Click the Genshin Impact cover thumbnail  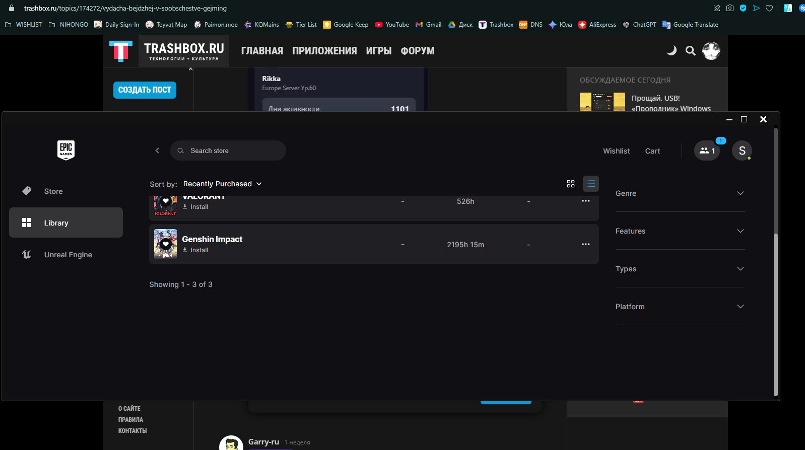(x=165, y=244)
